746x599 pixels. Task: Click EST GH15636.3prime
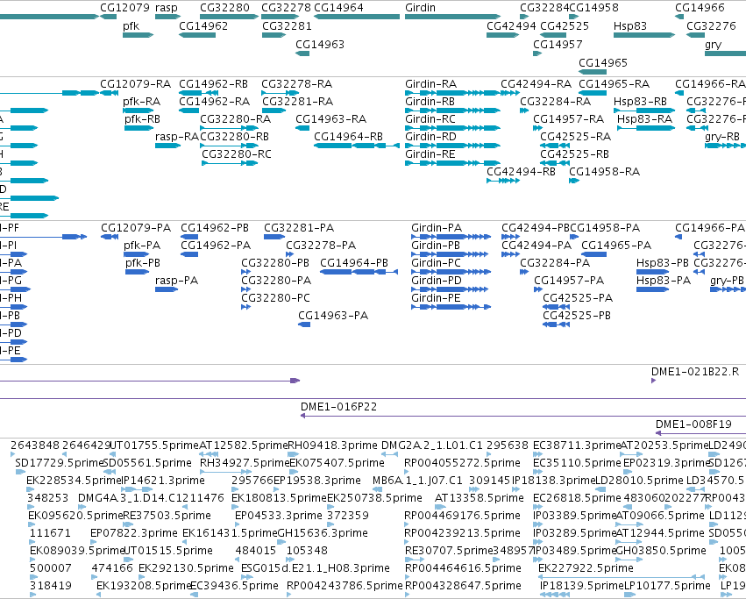pos(280,542)
